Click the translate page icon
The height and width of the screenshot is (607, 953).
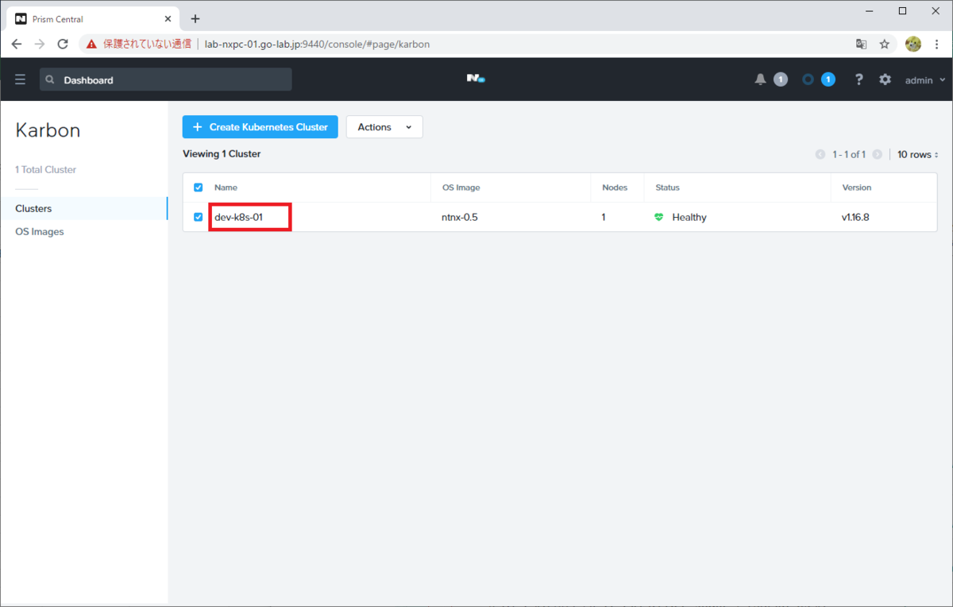tap(861, 44)
